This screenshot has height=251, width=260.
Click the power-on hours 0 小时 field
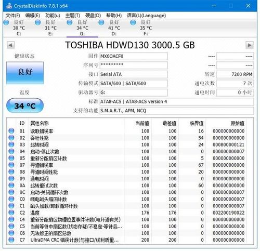(235, 93)
